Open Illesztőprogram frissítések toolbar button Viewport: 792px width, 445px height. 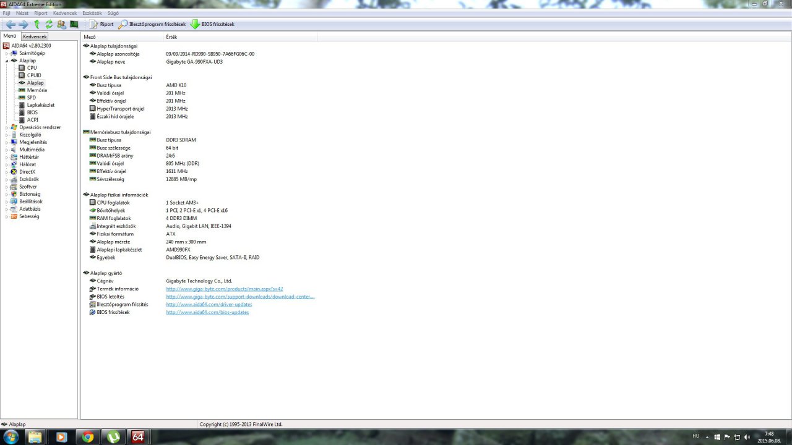click(152, 24)
